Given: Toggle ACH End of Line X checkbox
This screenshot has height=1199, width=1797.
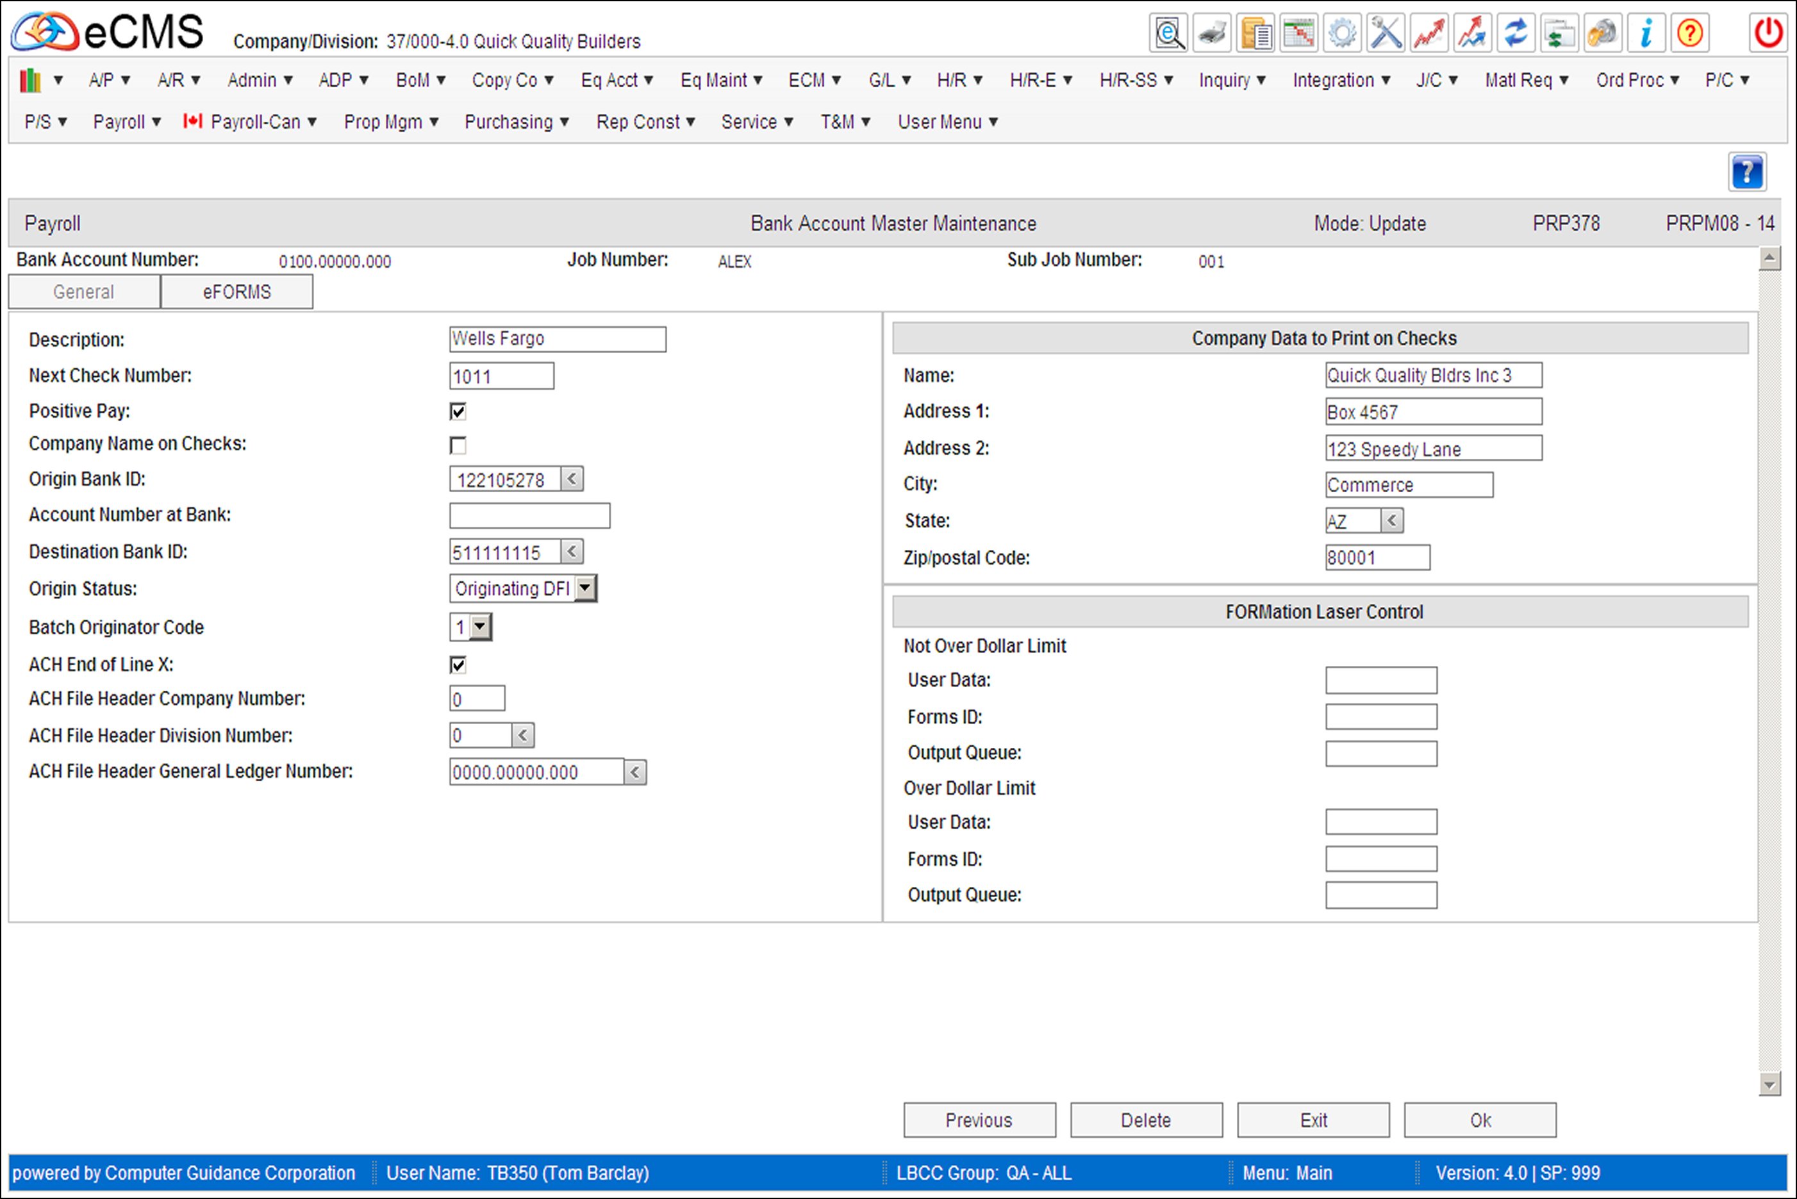Looking at the screenshot, I should tap(458, 665).
